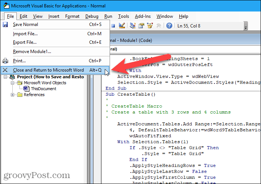Open the File menu
The image size is (261, 184).
10,16
